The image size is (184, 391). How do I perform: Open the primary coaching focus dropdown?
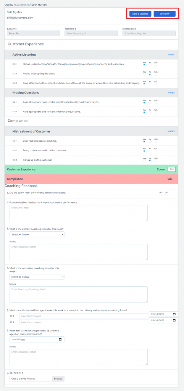tap(37, 234)
